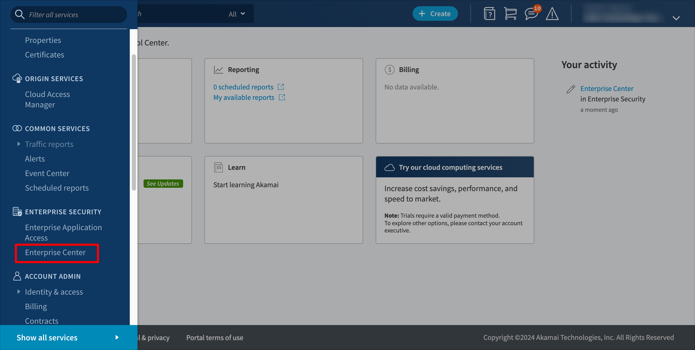The width and height of the screenshot is (695, 350).
Task: Click the Create button
Action: click(435, 14)
